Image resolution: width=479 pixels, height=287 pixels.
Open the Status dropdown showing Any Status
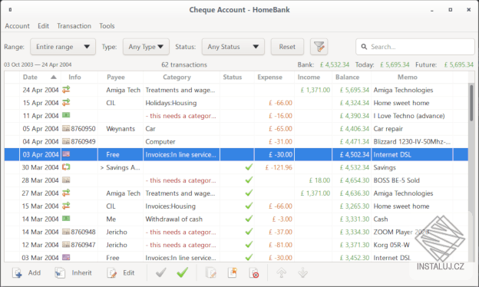coord(233,47)
